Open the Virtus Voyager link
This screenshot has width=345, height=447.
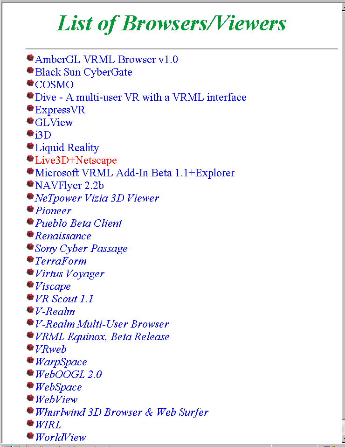click(69, 274)
